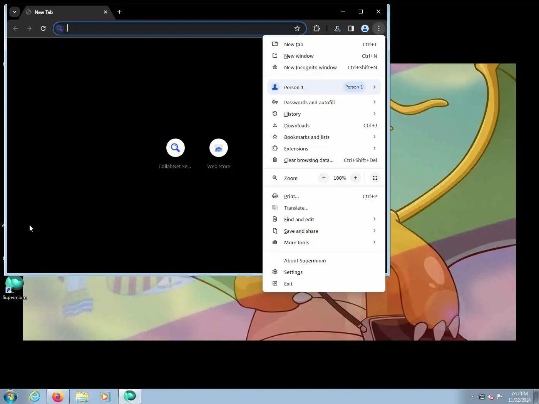Image resolution: width=539 pixels, height=404 pixels.
Task: Open the Extensions puzzle toolbar icon
Action: pos(316,28)
